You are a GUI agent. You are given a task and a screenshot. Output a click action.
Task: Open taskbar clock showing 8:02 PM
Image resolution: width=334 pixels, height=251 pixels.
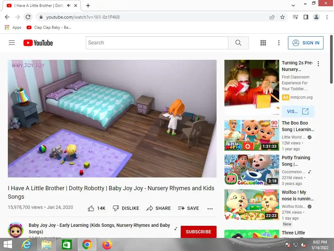[x=320, y=245]
